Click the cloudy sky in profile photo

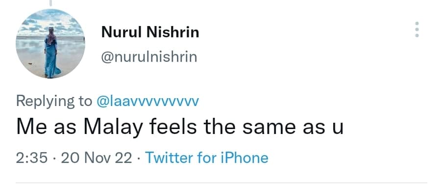(50, 23)
